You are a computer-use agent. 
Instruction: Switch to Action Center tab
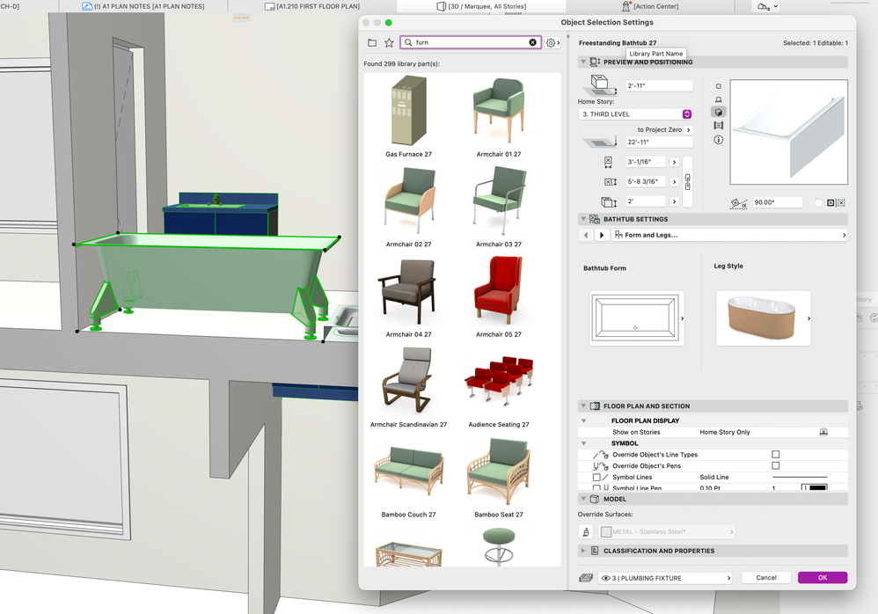point(650,6)
